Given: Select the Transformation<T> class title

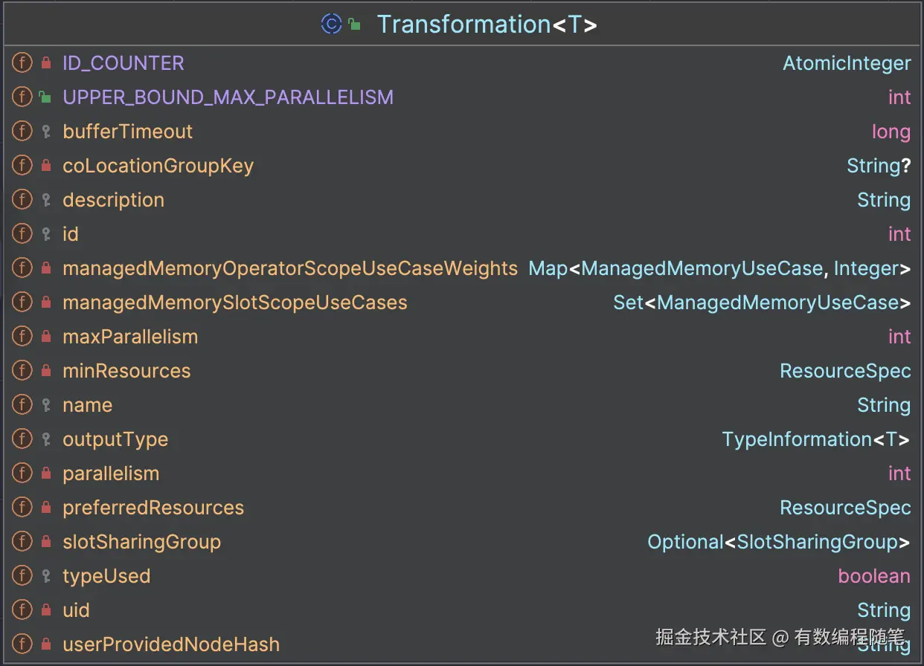Looking at the screenshot, I should [x=487, y=25].
